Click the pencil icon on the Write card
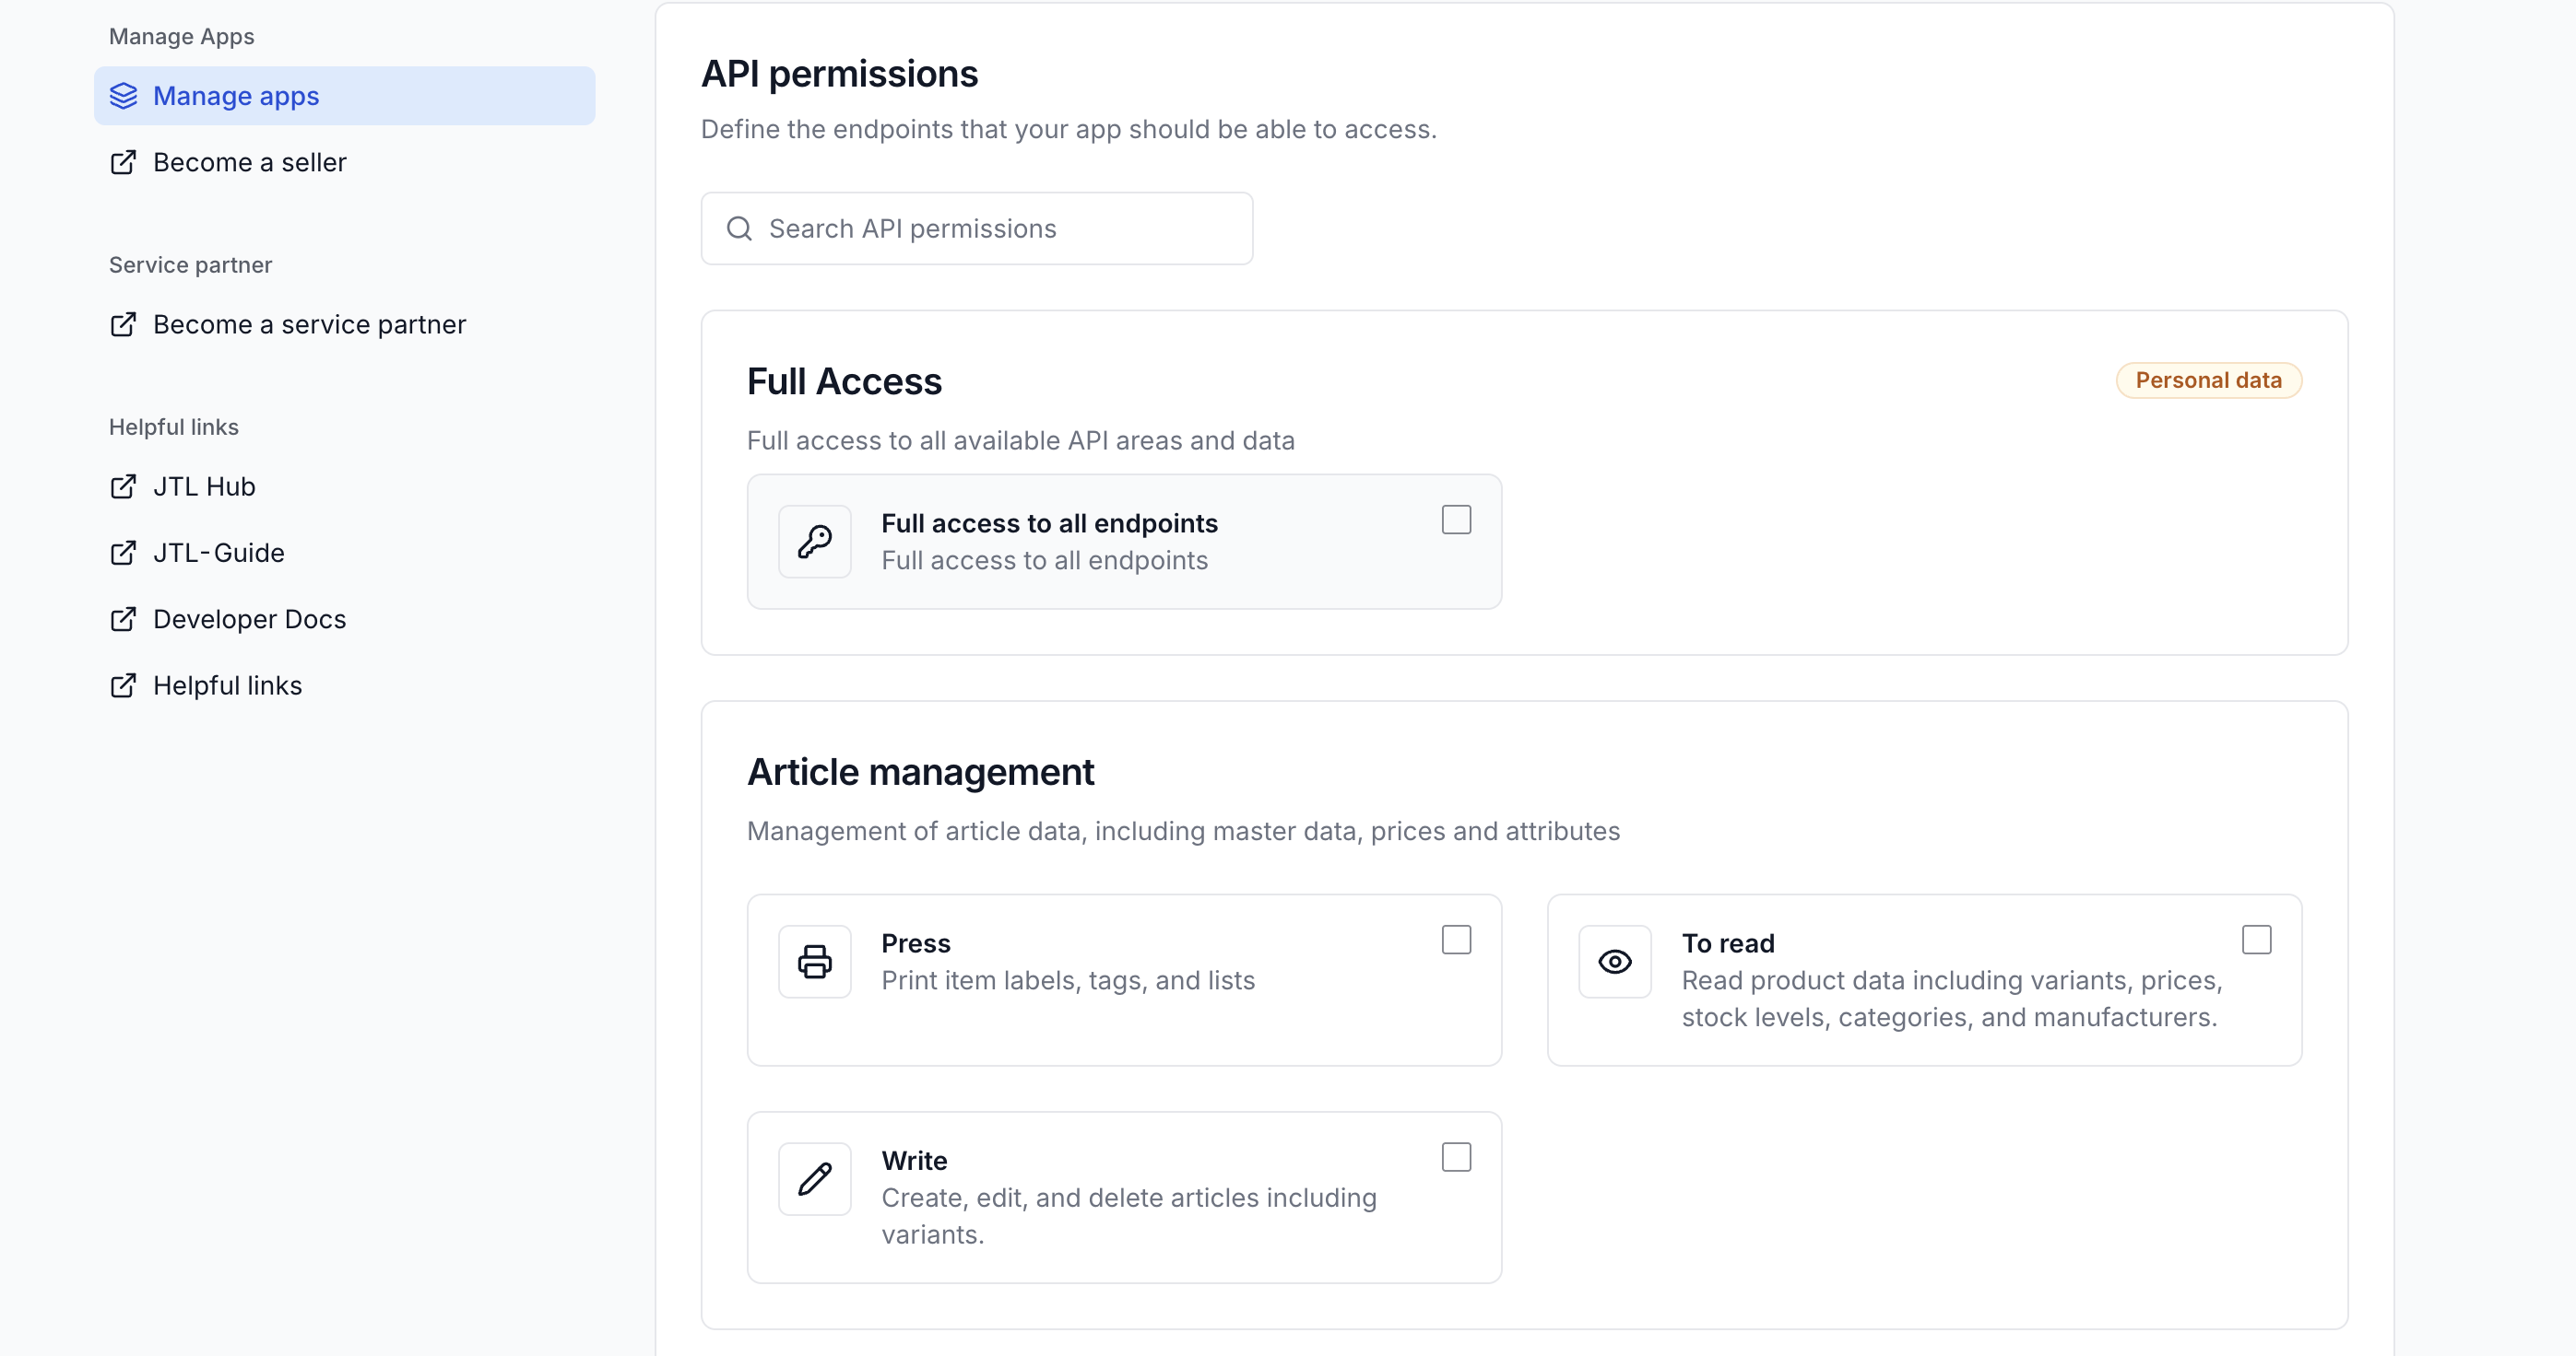This screenshot has height=1356, width=2576. click(815, 1179)
